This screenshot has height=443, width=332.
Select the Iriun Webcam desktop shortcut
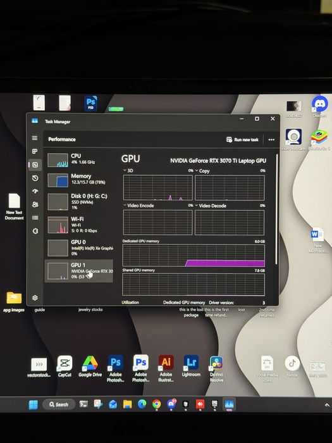pos(293,139)
